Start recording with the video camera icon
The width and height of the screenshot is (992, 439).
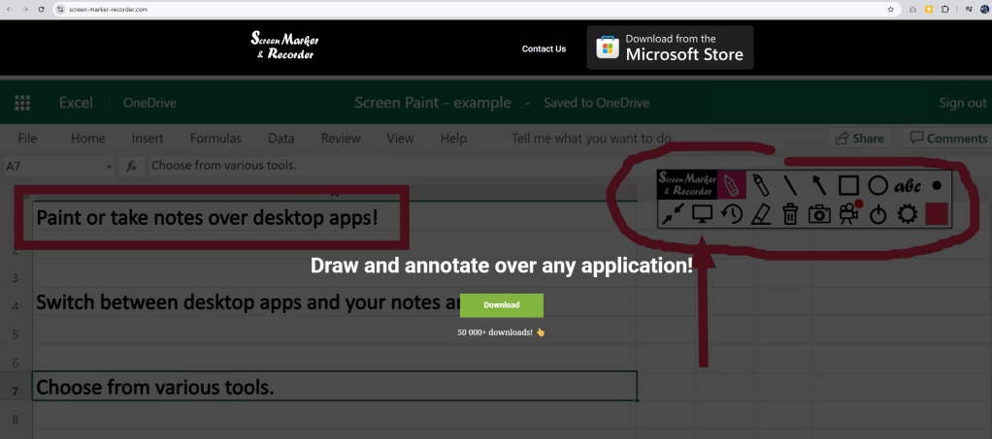click(850, 213)
